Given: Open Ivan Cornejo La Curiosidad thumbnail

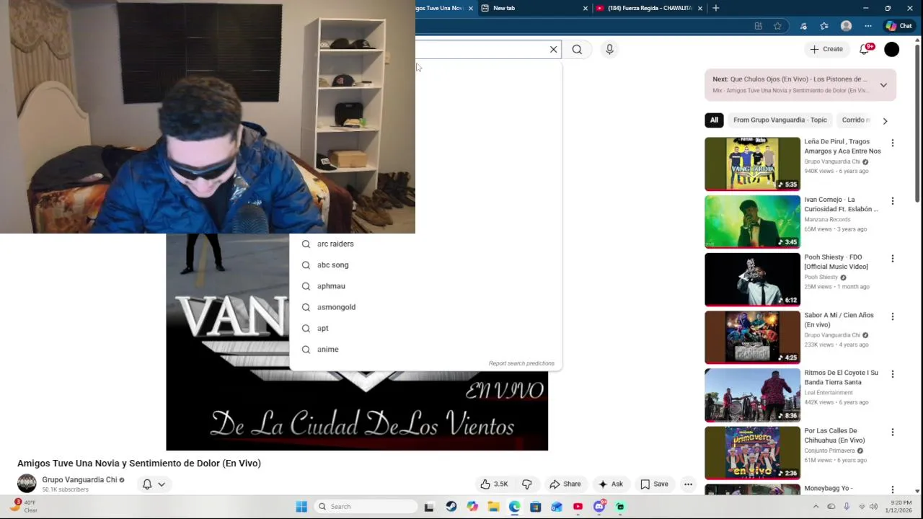Looking at the screenshot, I should [x=752, y=221].
